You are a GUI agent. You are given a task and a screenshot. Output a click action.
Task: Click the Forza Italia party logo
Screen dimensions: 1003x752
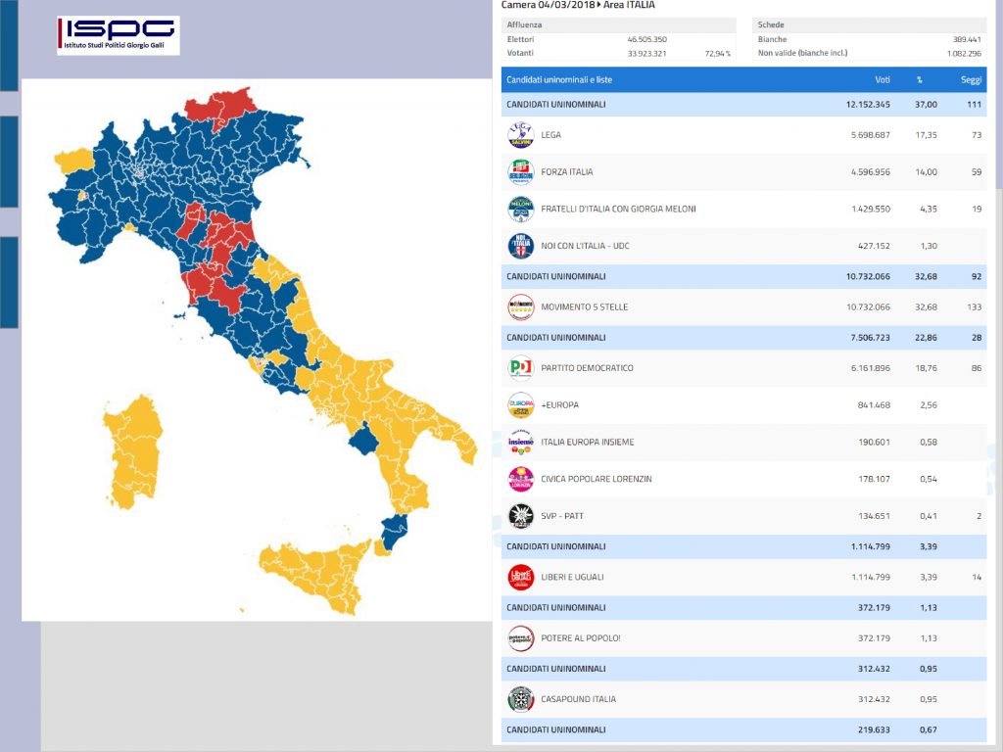[520, 172]
